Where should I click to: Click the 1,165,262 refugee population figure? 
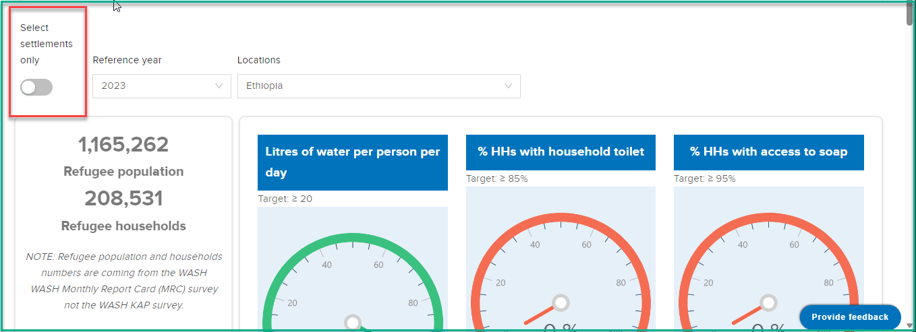[x=123, y=145]
